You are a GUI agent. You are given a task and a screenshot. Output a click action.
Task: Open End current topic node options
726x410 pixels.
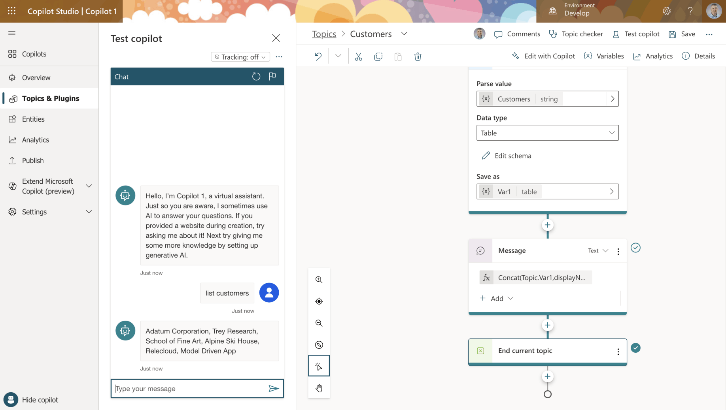pyautogui.click(x=618, y=352)
